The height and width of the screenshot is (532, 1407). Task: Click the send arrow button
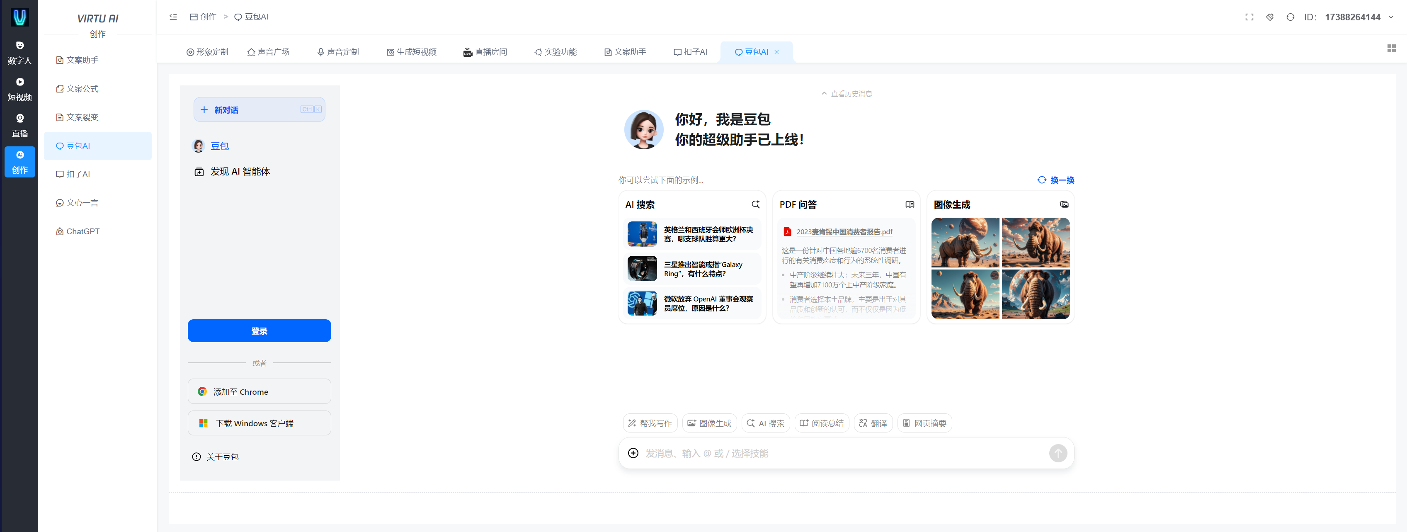click(1058, 453)
